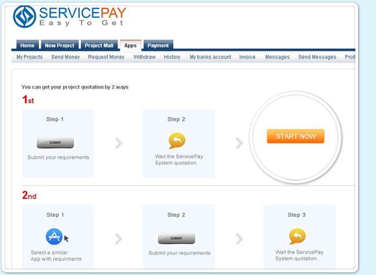Viewport: 376px width, 275px height.
Task: Click 'Submit your requirements' in 2nd method
Action: tap(180, 253)
